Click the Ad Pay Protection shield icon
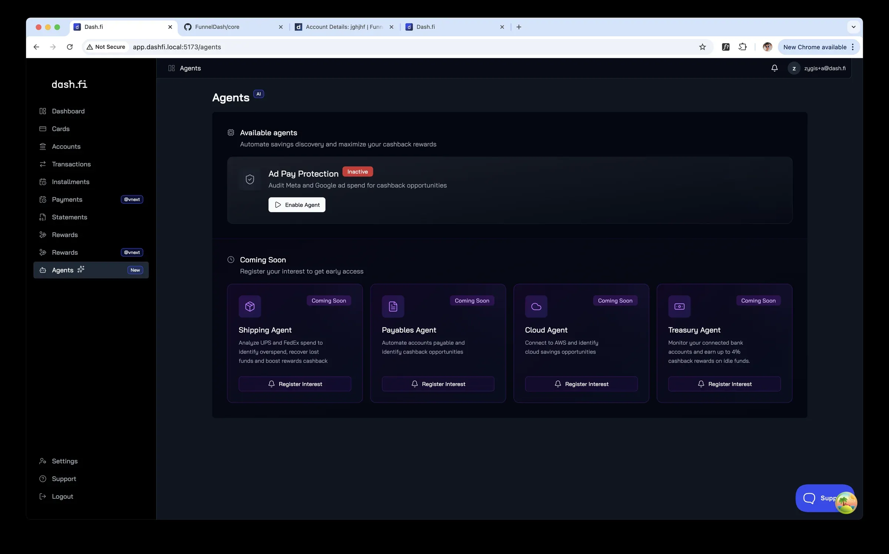This screenshot has height=554, width=889. coord(250,180)
